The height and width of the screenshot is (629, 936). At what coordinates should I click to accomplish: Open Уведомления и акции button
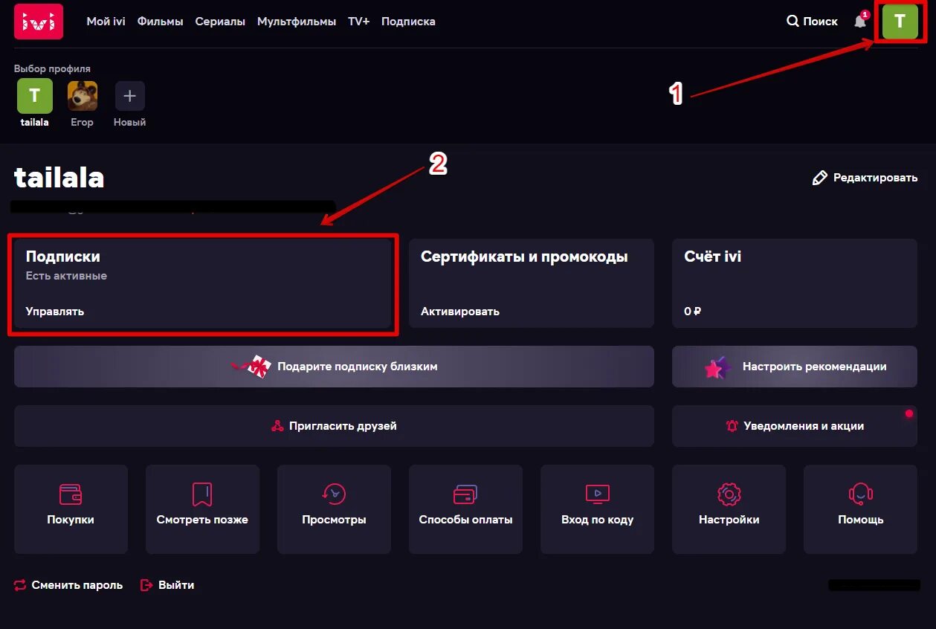[x=795, y=426]
